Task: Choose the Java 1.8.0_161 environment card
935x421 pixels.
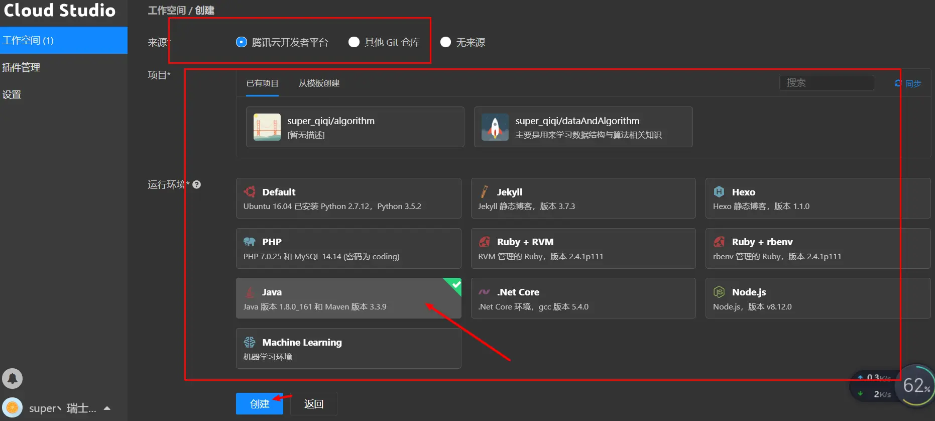Action: (348, 298)
